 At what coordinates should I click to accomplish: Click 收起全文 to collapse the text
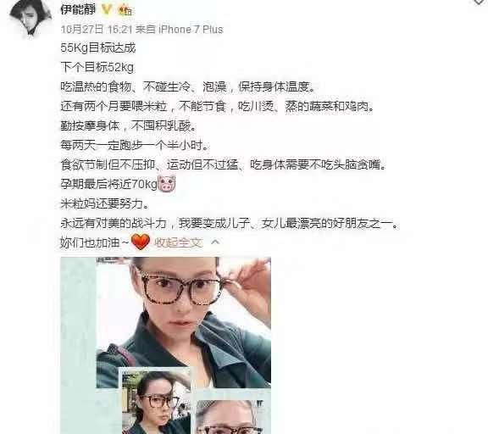pos(178,242)
